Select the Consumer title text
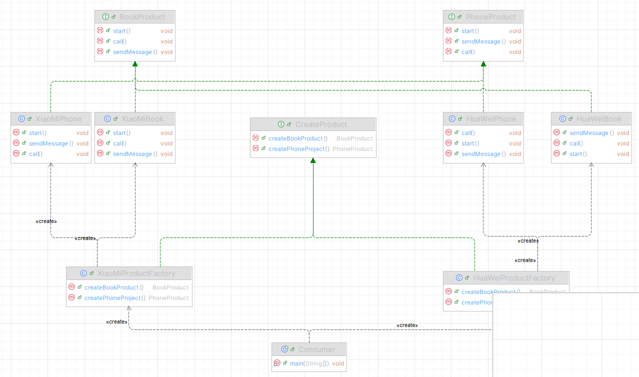Viewport: 639px width, 377px height. pos(317,349)
